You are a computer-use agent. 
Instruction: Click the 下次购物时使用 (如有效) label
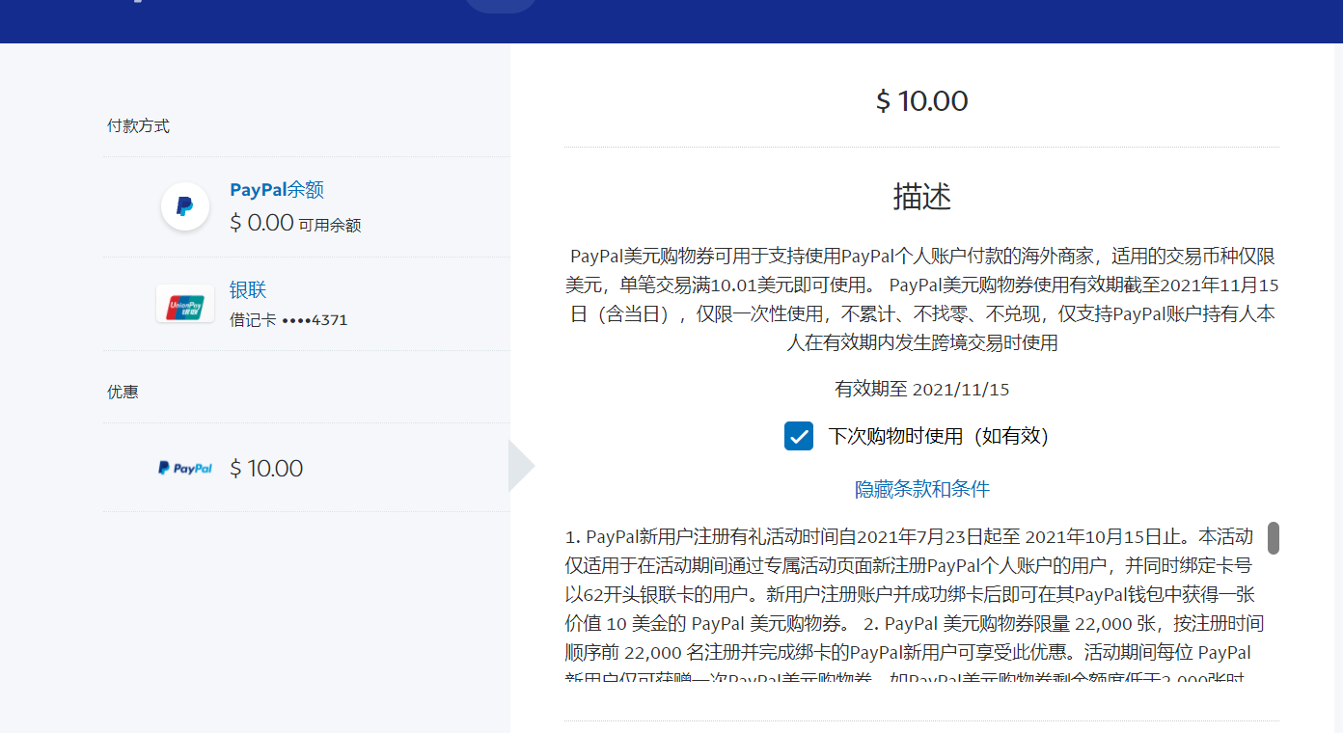pyautogui.click(x=939, y=436)
